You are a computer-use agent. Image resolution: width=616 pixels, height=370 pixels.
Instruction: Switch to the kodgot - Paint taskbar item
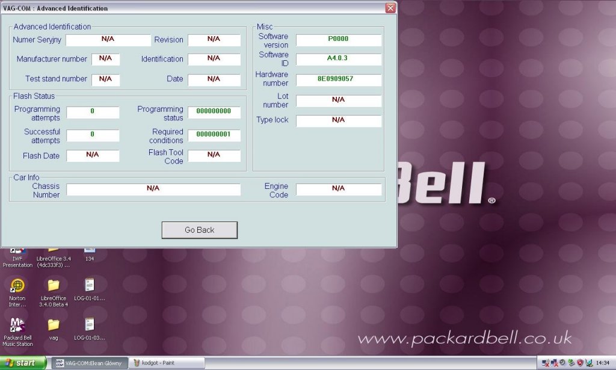tap(167, 363)
